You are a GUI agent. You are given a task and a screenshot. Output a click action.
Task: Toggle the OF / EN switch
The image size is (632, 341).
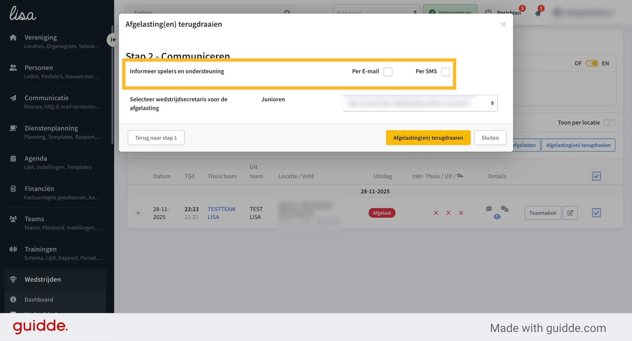(x=592, y=63)
